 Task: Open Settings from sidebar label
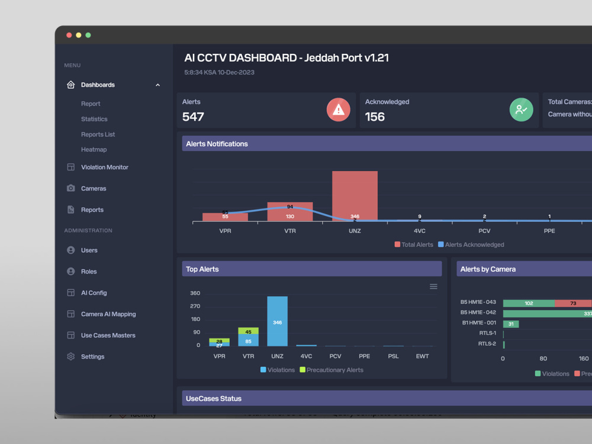pyautogui.click(x=92, y=356)
